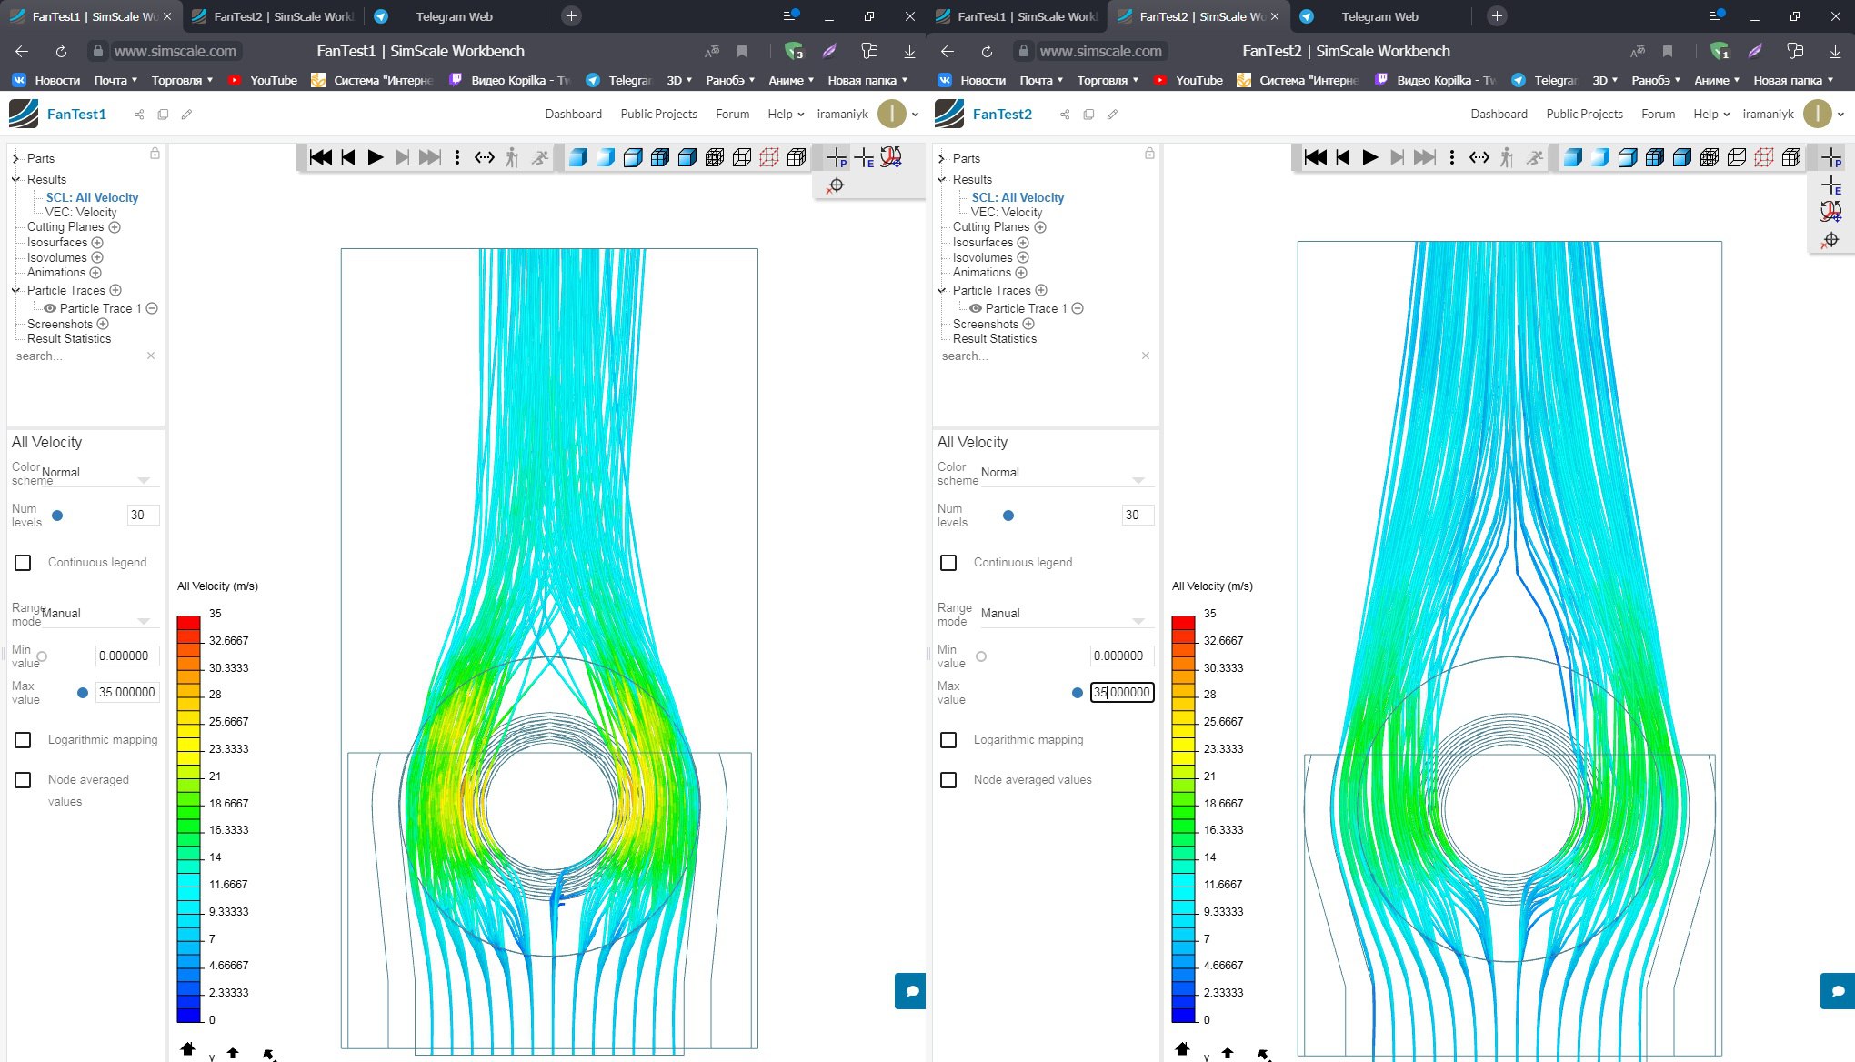Share the FanTest1 project
The image size is (1855, 1062).
(x=139, y=115)
